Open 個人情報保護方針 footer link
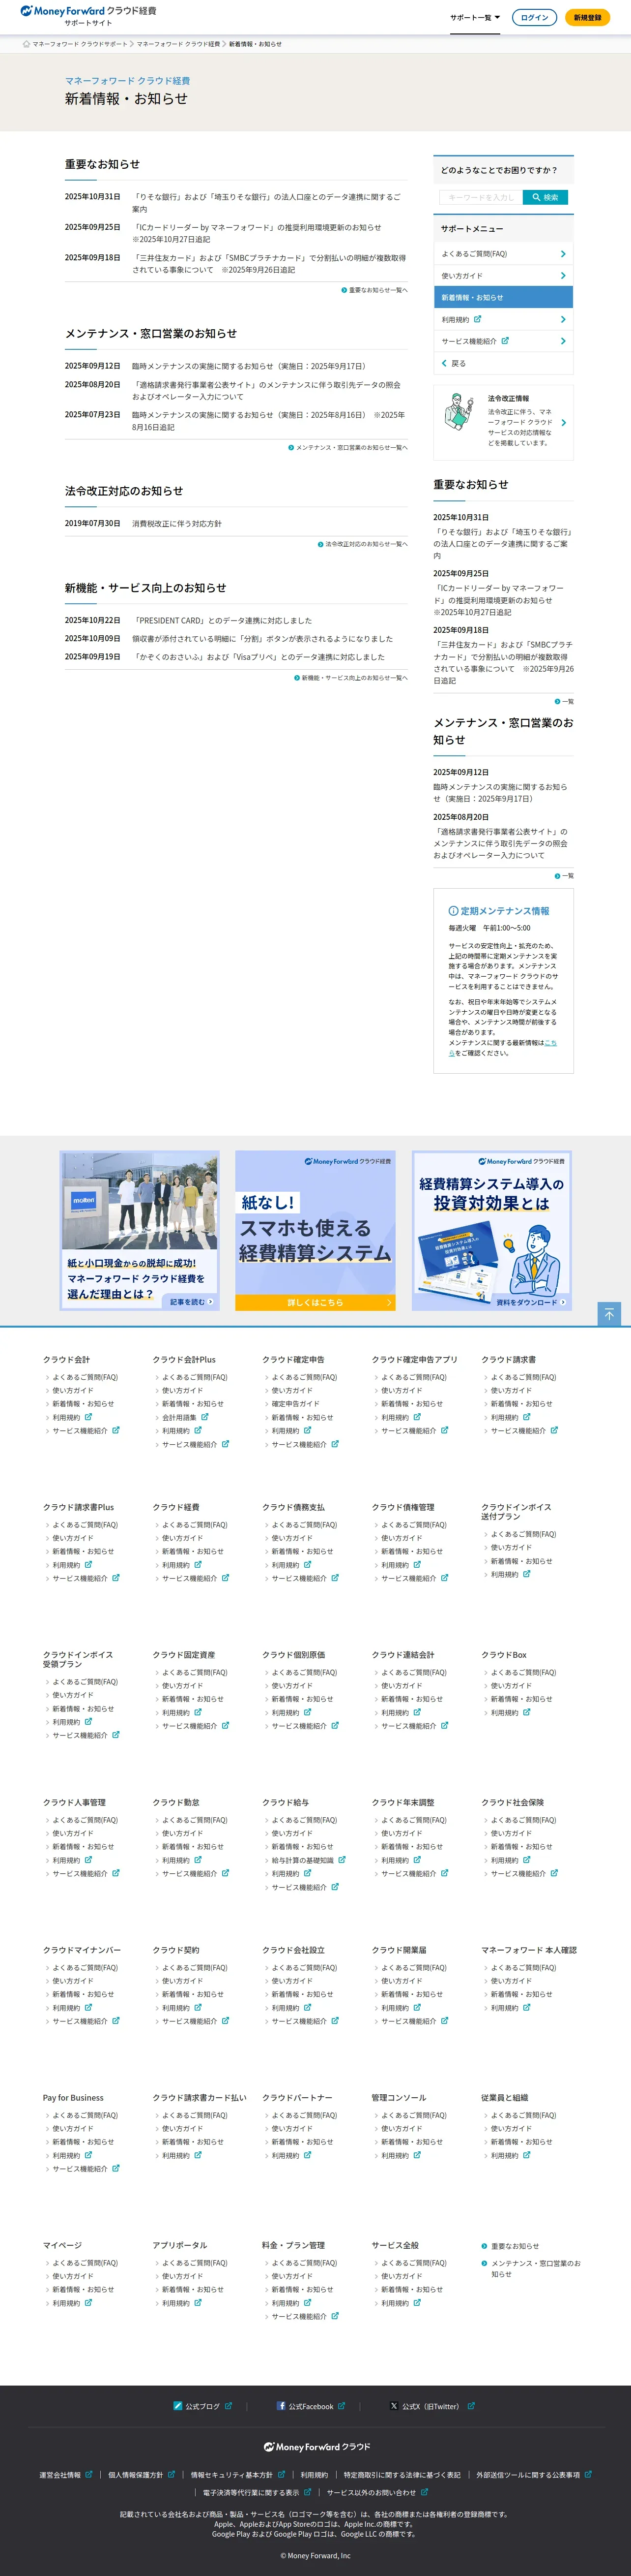Screen dimensions: 631x2576 135,2475
